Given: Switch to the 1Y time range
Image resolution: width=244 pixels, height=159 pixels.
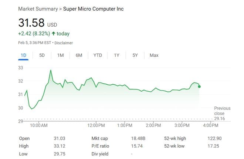Looking at the screenshot, I should (116, 55).
